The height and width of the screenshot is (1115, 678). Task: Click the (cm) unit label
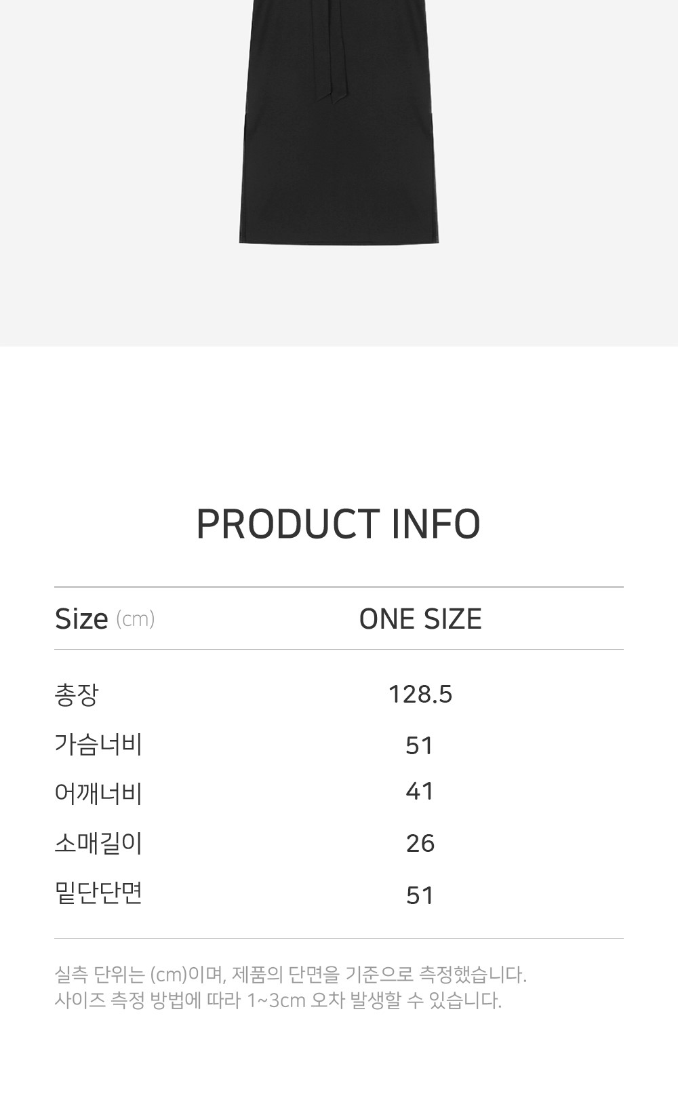pos(136,619)
